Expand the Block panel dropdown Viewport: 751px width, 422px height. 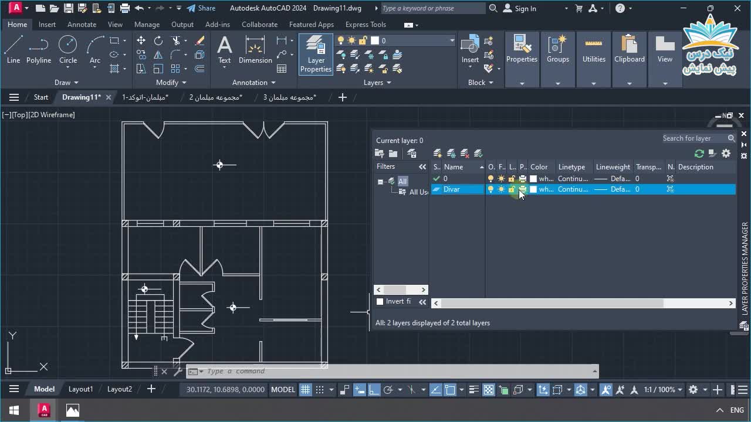pyautogui.click(x=481, y=83)
